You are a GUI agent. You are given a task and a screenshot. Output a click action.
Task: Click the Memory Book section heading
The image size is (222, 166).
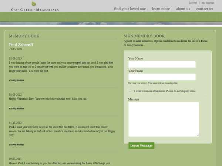(x=24, y=36)
